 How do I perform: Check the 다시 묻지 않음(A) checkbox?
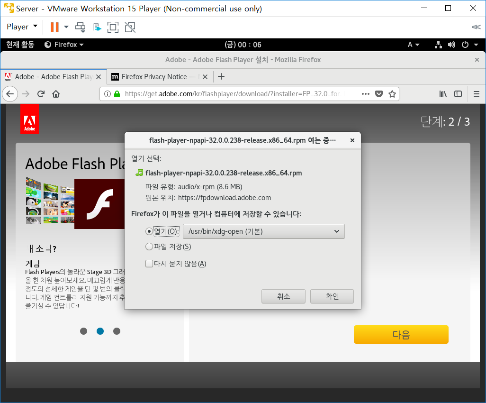tap(149, 264)
